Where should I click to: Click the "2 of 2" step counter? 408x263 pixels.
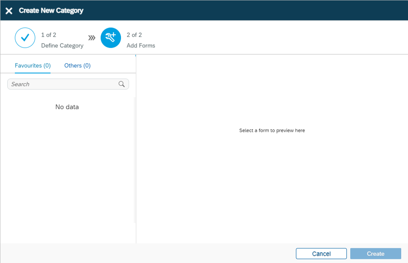click(134, 35)
